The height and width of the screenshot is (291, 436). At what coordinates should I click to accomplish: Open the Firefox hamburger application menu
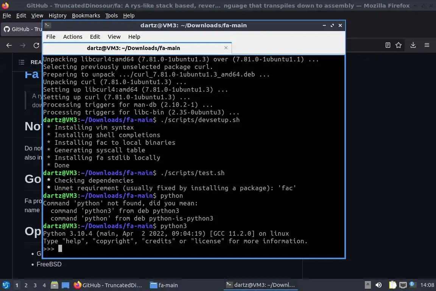point(427,45)
